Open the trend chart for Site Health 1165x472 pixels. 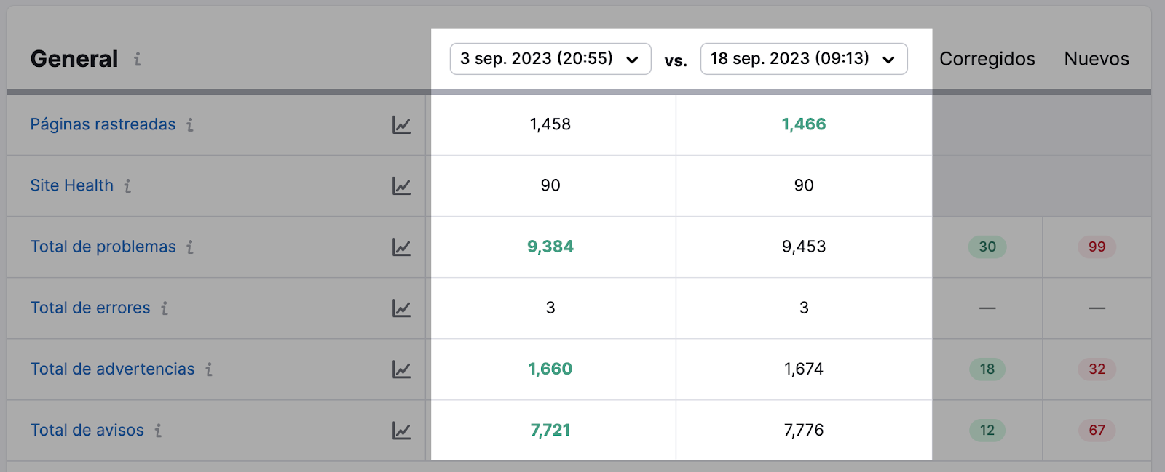[403, 185]
